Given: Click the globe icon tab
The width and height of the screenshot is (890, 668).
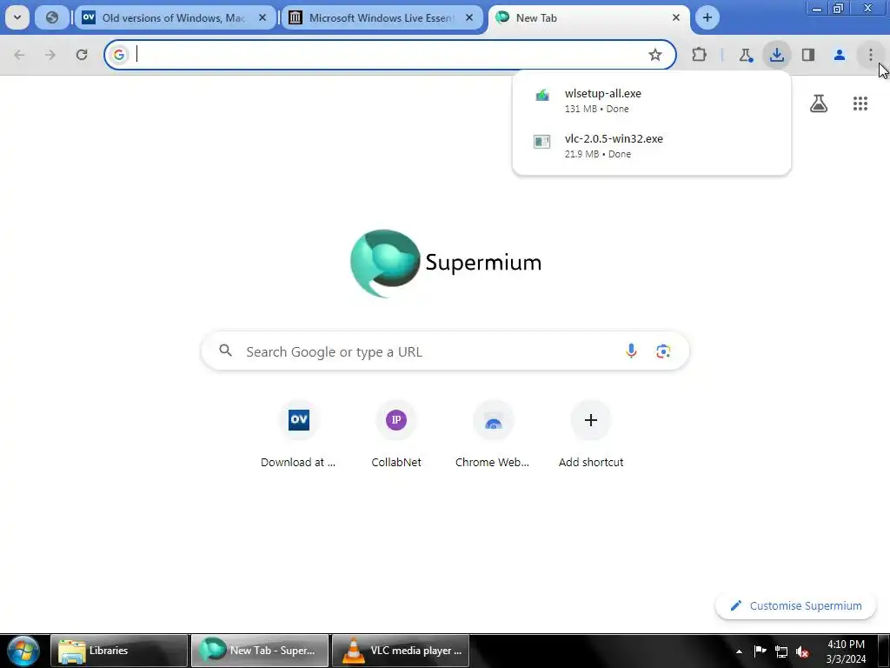Looking at the screenshot, I should point(51,17).
